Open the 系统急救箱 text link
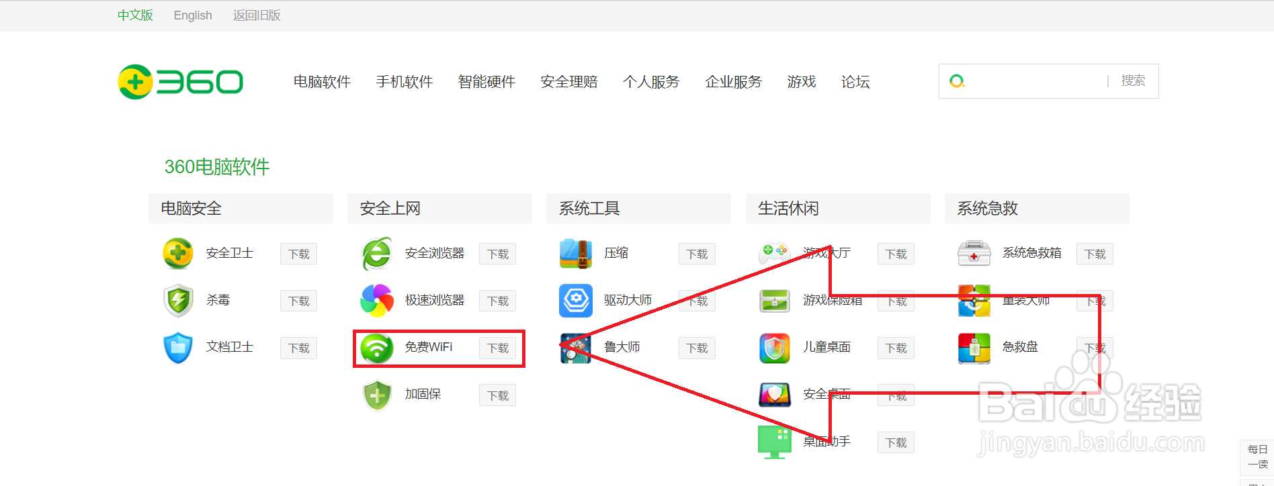The height and width of the screenshot is (486, 1274). [1032, 253]
